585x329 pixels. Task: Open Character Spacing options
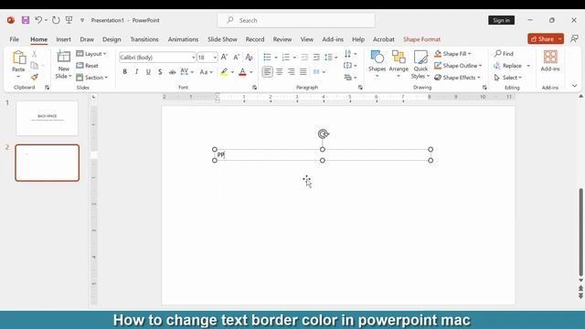pos(186,71)
